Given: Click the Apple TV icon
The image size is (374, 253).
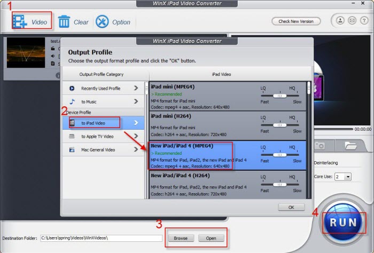Looking at the screenshot, I should [x=72, y=136].
